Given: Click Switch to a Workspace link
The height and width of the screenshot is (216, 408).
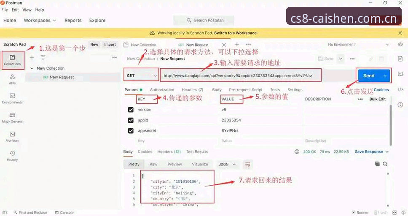Looking at the screenshot, I should coord(235,33).
